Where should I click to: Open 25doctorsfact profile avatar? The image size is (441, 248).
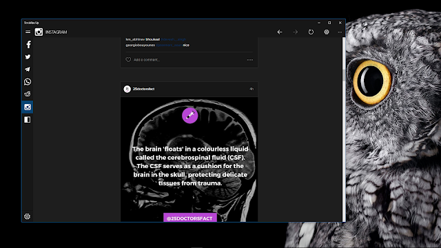tap(127, 89)
